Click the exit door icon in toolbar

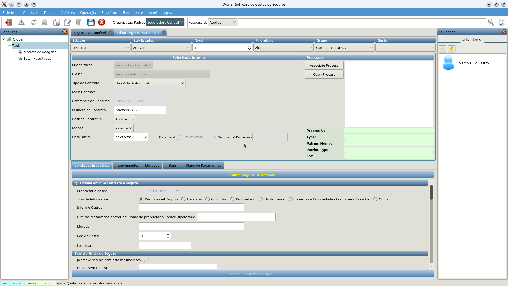[x=8, y=22]
